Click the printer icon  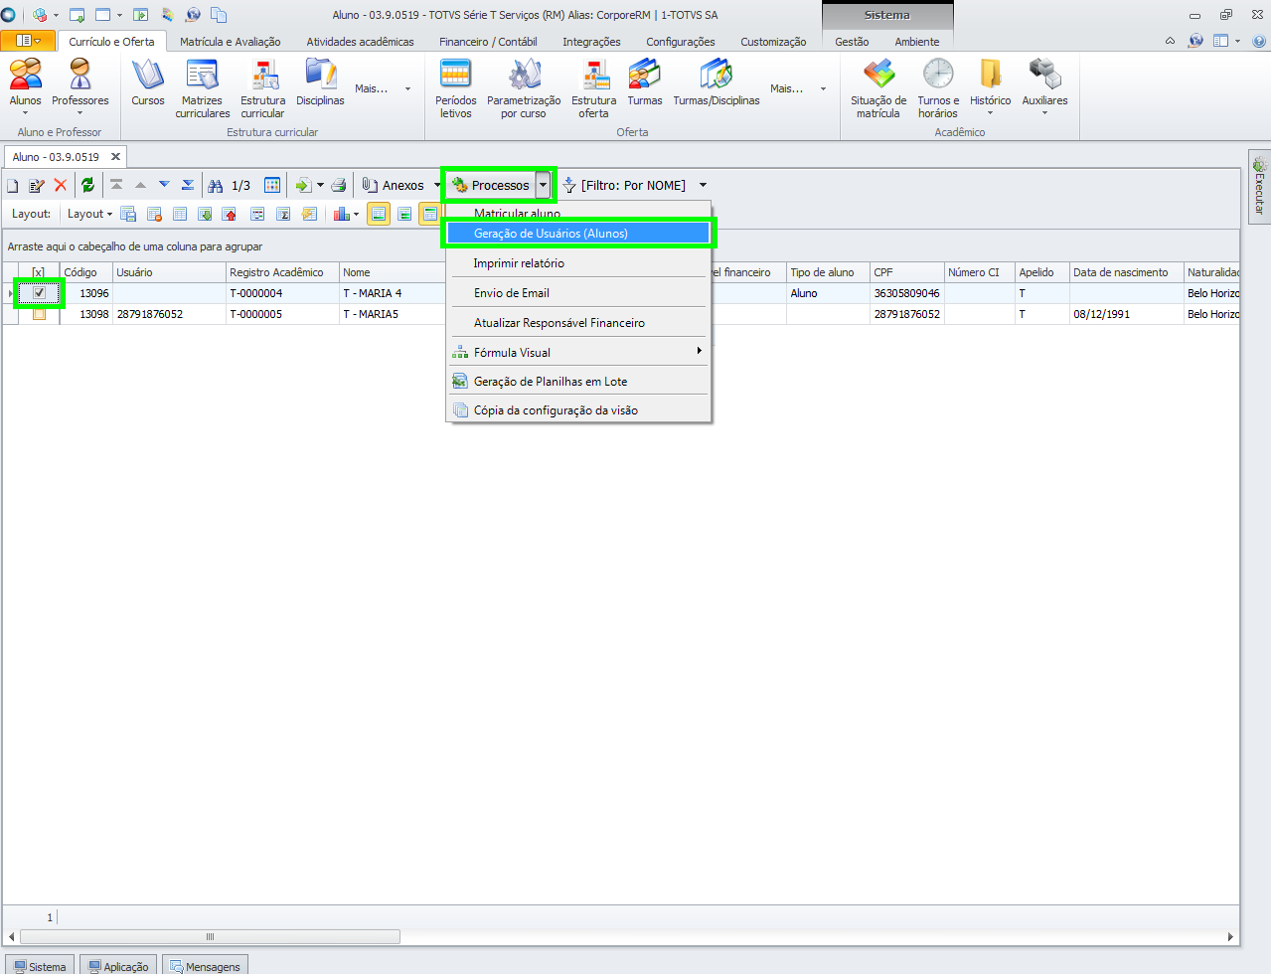click(339, 186)
